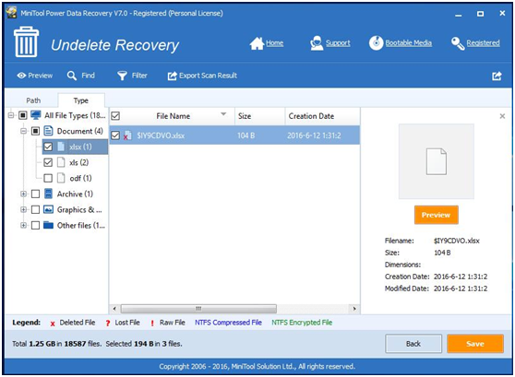The image size is (515, 377).
Task: Collapse the All File Types tree node
Action: [11, 115]
